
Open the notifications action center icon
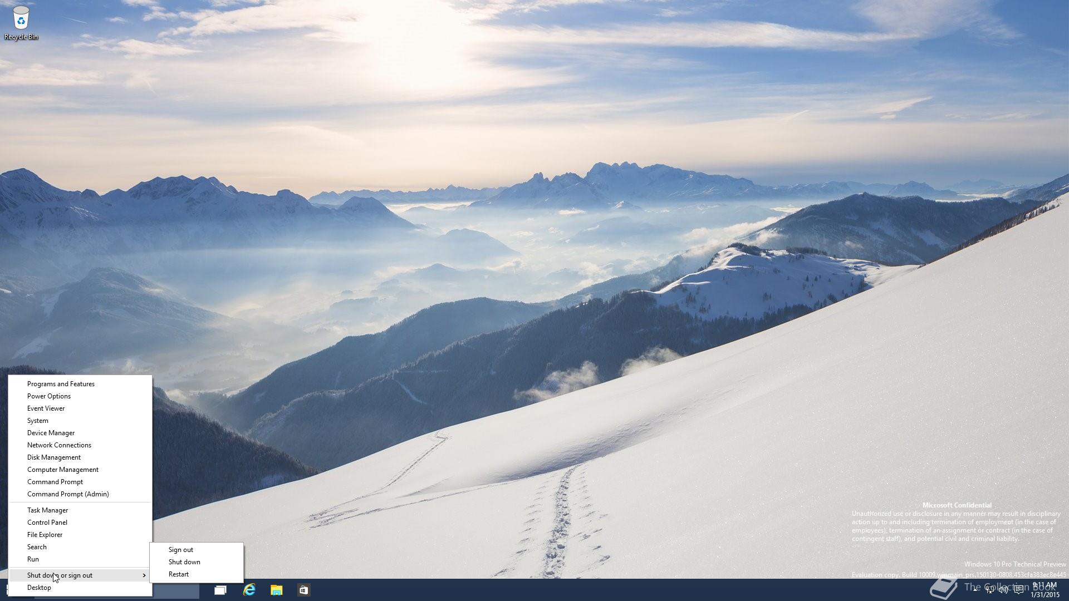click(1018, 590)
